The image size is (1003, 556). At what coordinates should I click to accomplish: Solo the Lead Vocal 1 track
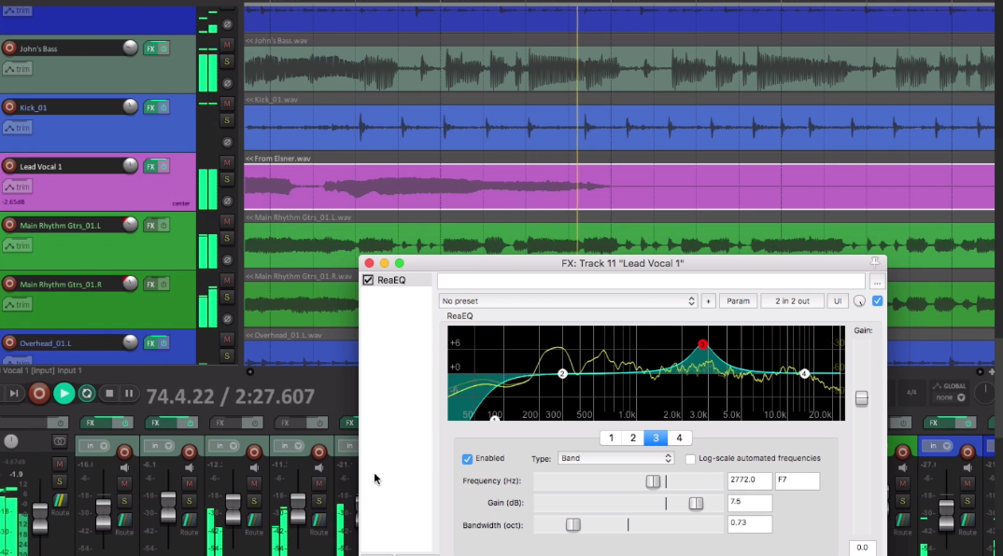[x=227, y=180]
